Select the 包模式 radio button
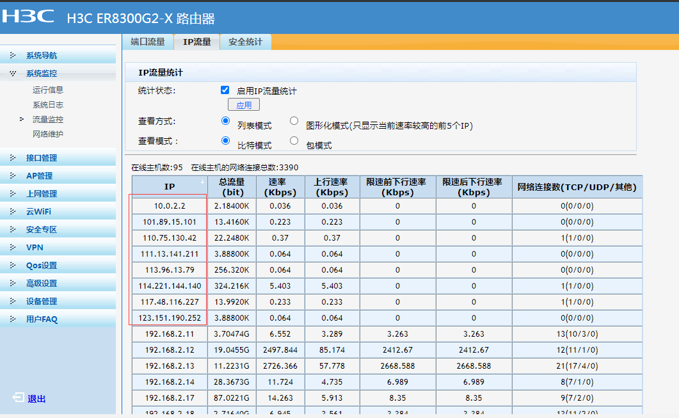Screen dimensions: 679x418 click(294, 140)
